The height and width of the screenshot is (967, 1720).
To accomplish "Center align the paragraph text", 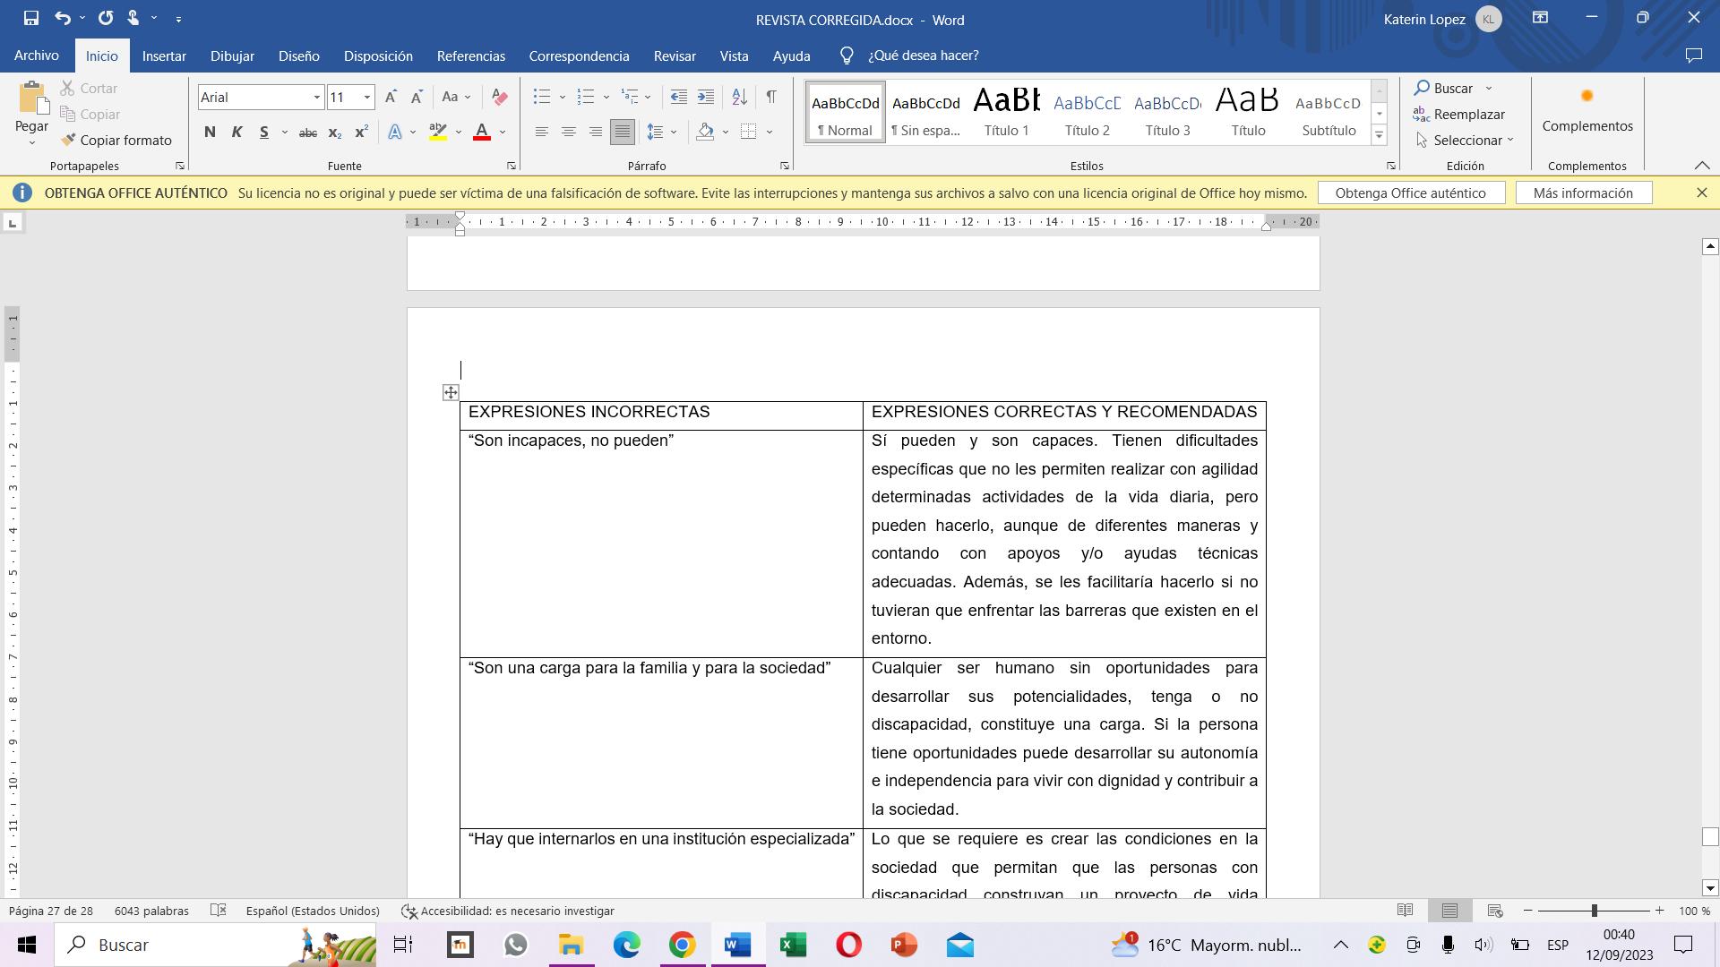I will 568,133.
